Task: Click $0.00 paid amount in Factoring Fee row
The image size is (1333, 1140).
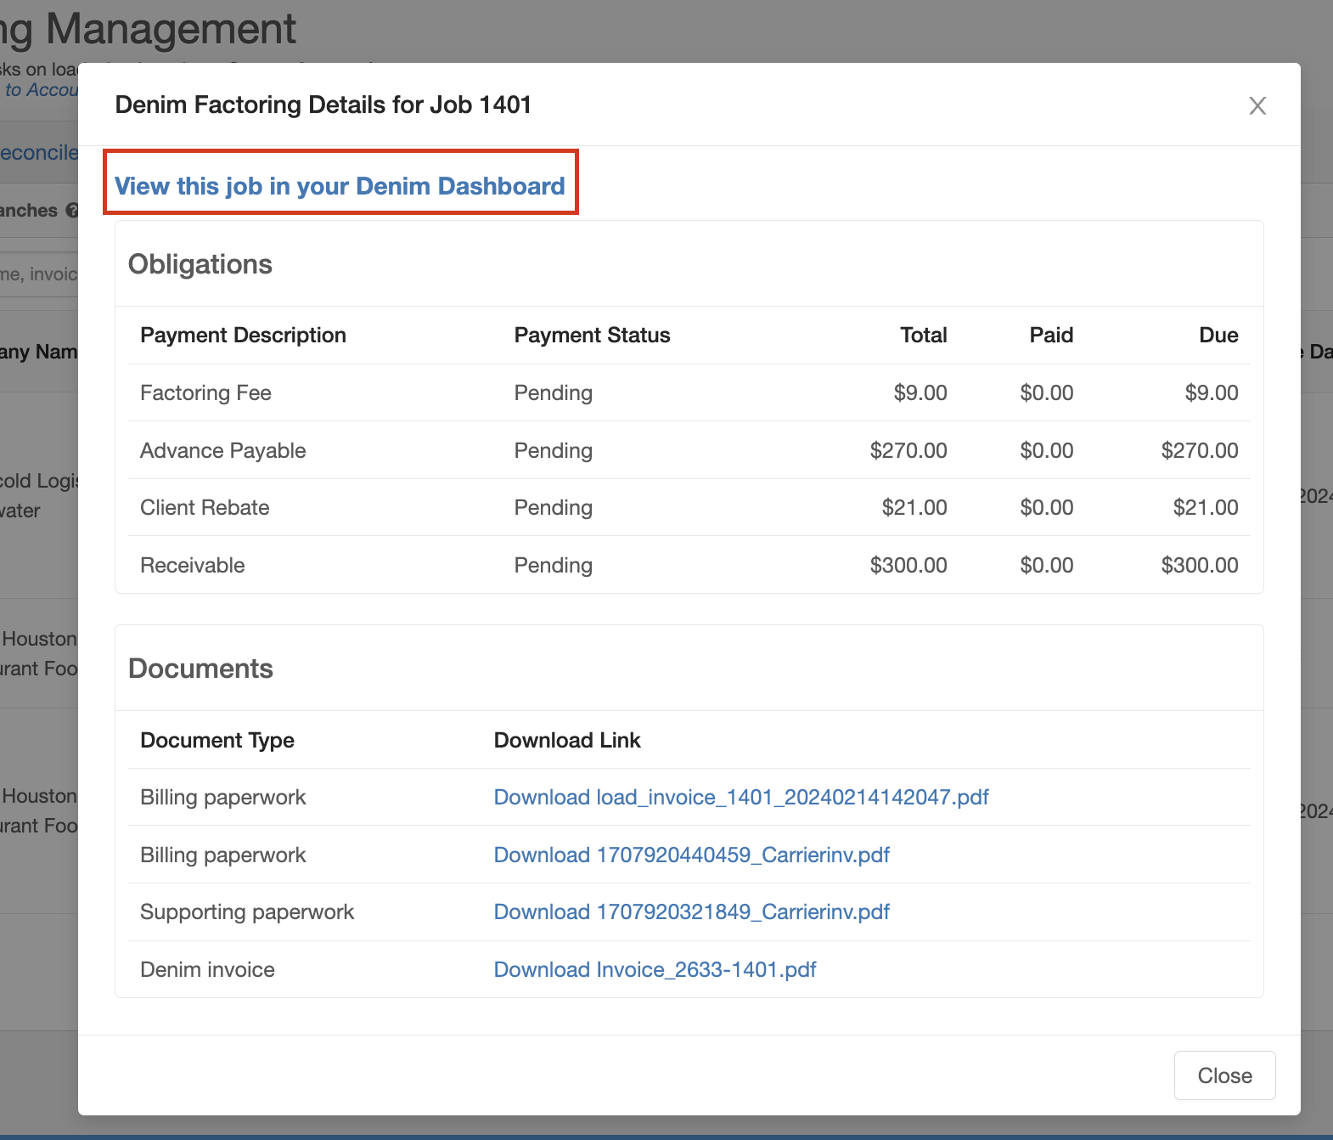Action: (1047, 392)
